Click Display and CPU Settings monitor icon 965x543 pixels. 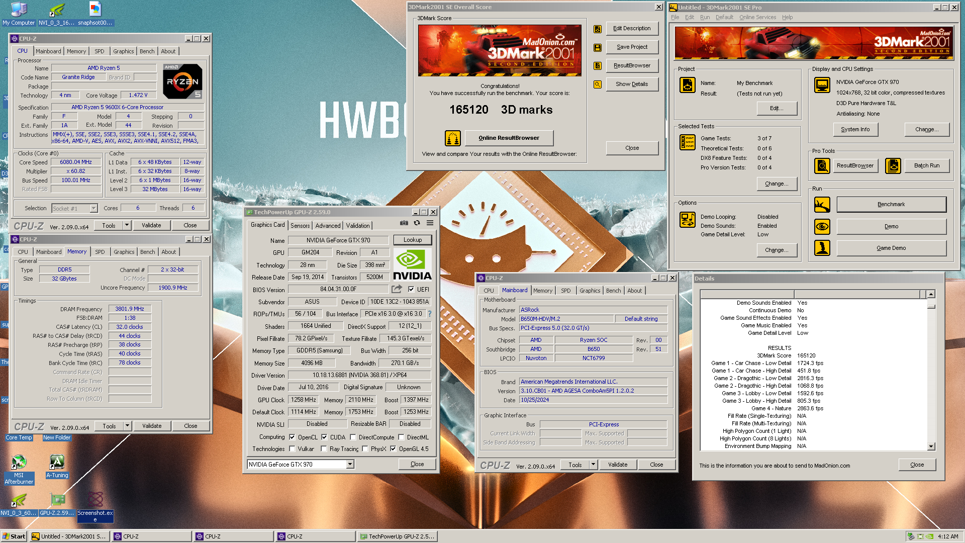(x=822, y=85)
